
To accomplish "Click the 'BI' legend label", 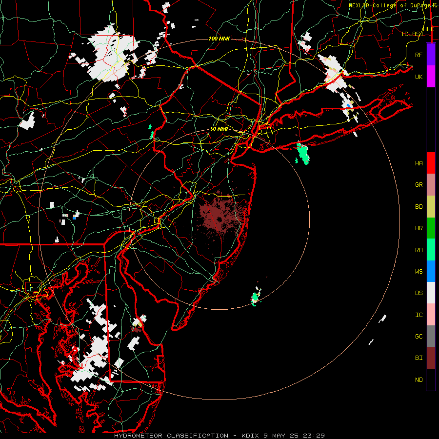I will (419, 358).
